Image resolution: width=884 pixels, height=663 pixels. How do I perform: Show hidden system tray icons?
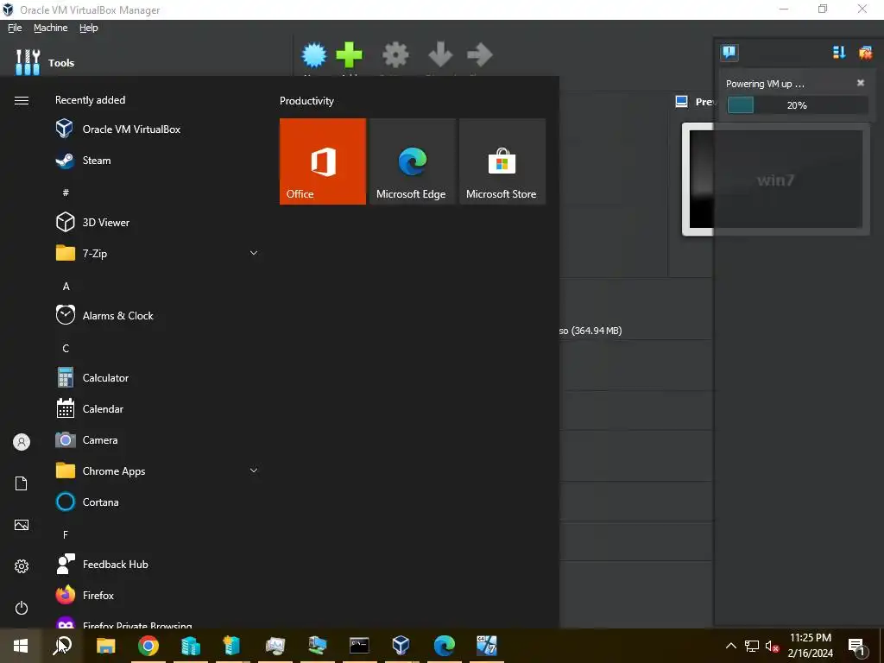pos(730,646)
